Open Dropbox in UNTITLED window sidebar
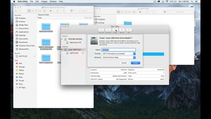Screen dimensions: 211x119 click(102, 19)
